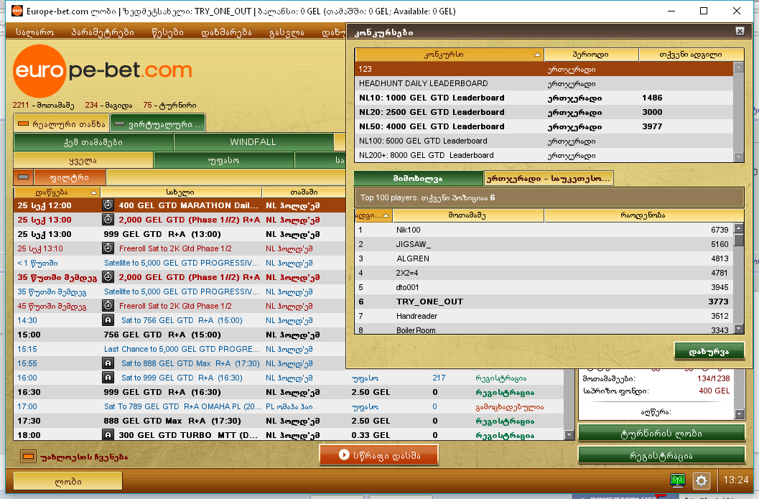Viewport: 759px width, 499px height.
Task: Click the settings gear icon in bottom bar
Action: [x=702, y=480]
